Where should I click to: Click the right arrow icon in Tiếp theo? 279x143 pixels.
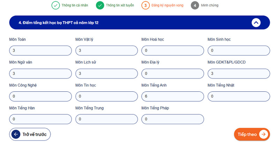[x=264, y=134]
